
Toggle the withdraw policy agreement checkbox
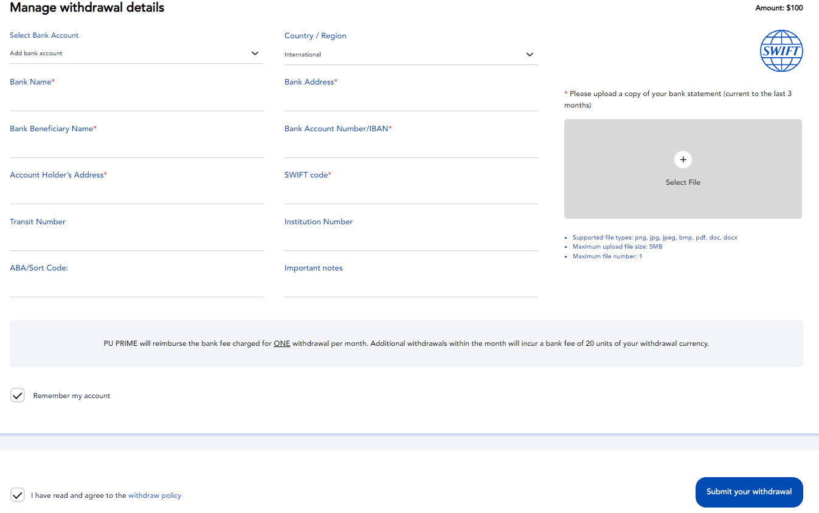(18, 495)
